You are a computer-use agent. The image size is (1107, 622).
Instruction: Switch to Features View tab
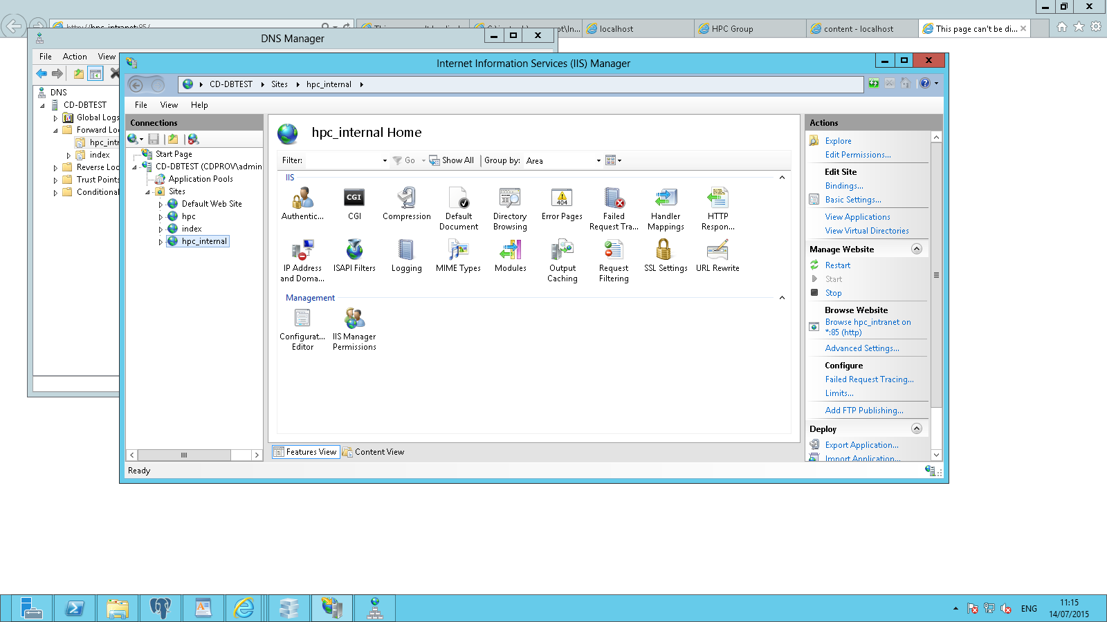(x=305, y=452)
